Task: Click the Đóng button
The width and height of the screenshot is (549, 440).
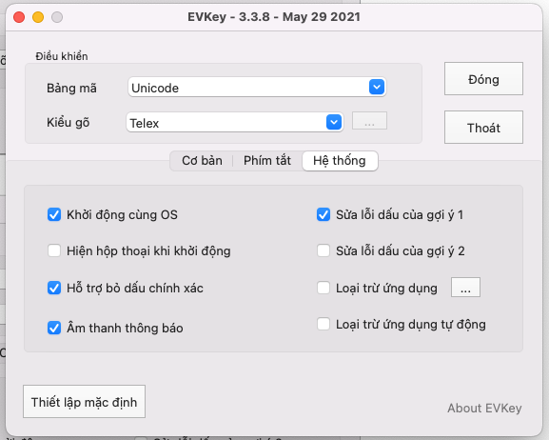Action: point(483,79)
